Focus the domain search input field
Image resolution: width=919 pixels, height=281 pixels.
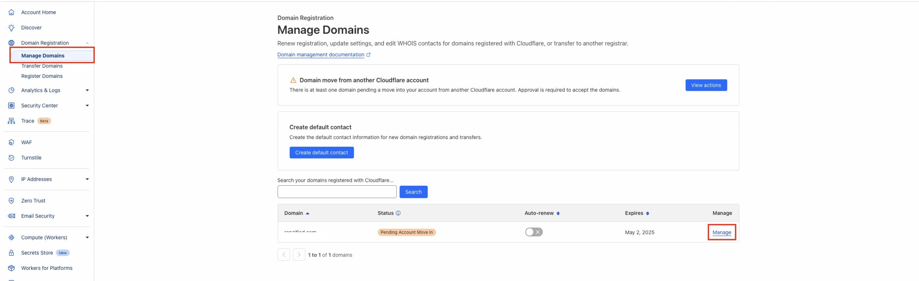tap(337, 192)
